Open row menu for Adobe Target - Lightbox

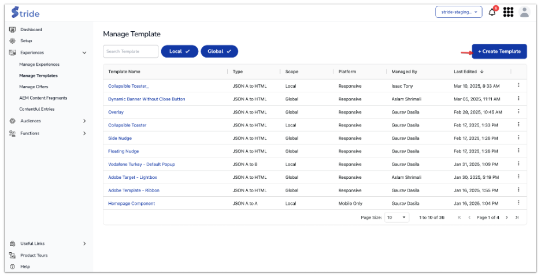[518, 177]
